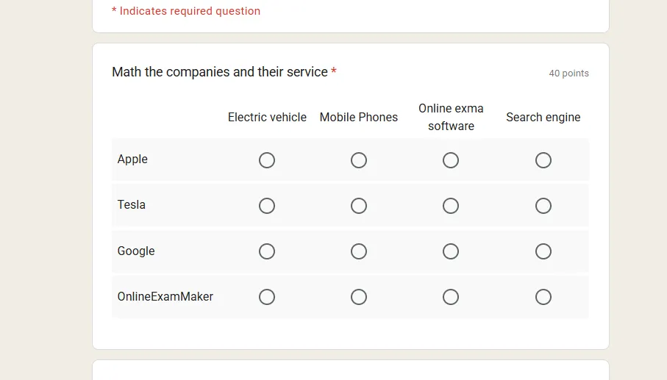Image resolution: width=667 pixels, height=380 pixels.
Task: Click the 'Math the companies' question title
Action: tap(220, 72)
